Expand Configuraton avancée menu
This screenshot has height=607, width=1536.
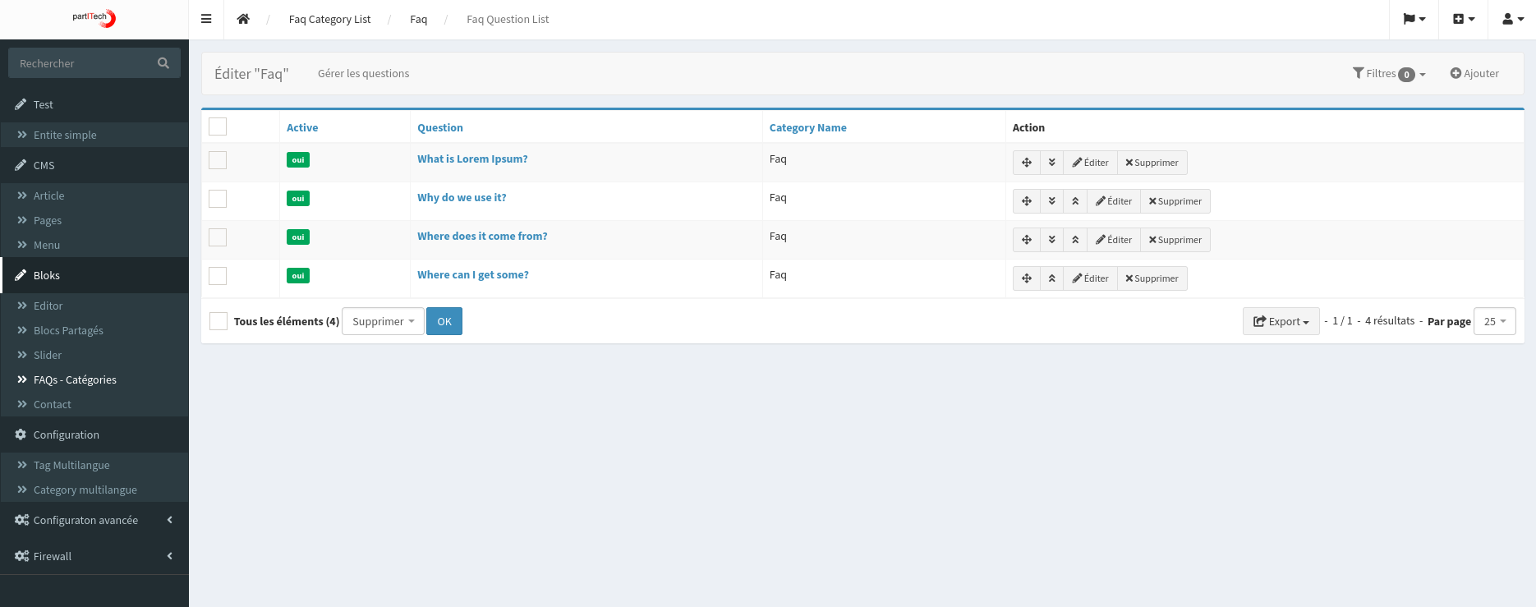[x=94, y=520]
